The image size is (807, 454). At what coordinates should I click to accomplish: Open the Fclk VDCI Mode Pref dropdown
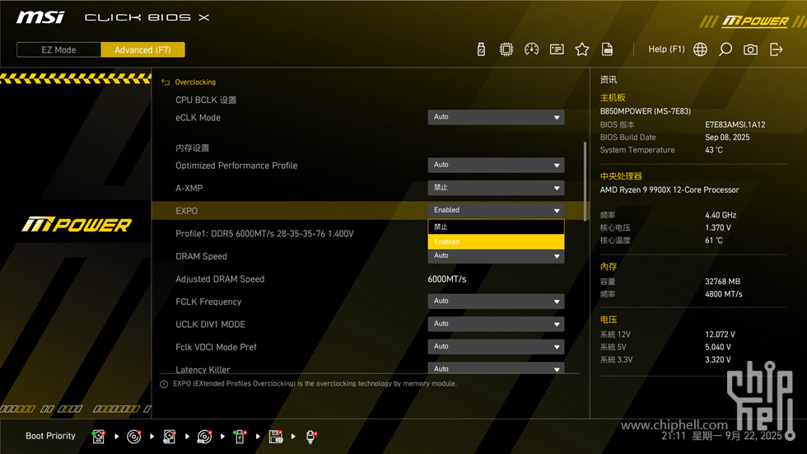point(496,346)
